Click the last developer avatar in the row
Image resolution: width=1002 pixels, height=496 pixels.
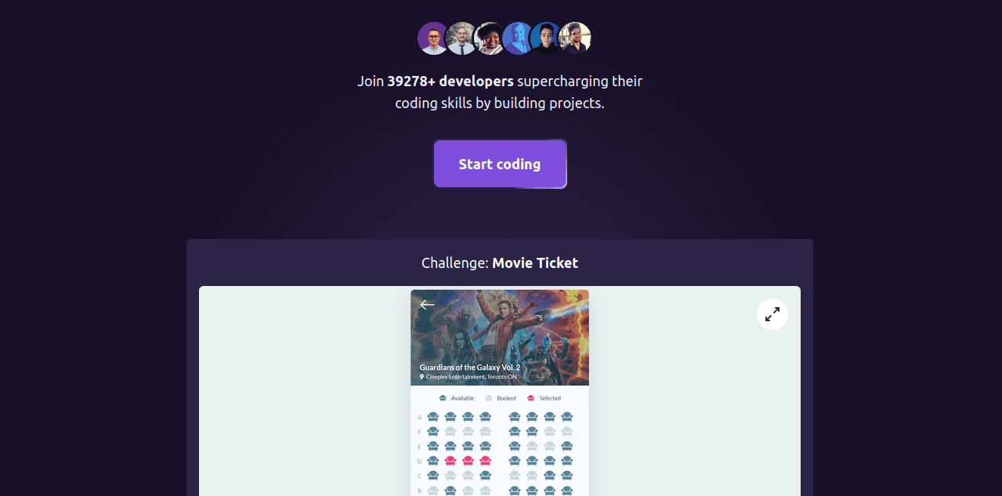(575, 38)
